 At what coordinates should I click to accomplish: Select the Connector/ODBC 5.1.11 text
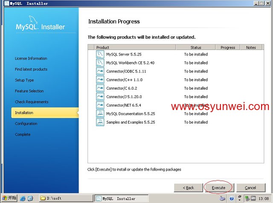(126, 71)
